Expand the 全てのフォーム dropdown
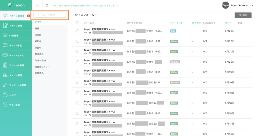The height and width of the screenshot is (136, 256). pos(86,15)
